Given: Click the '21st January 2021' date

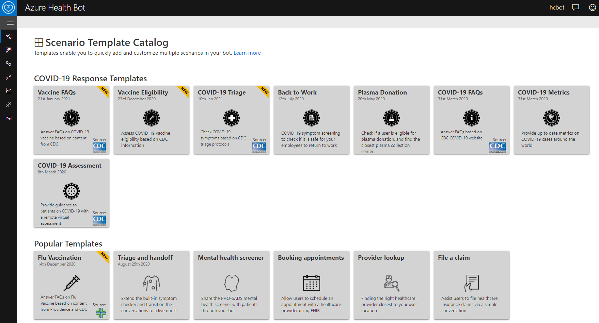Looking at the screenshot, I should click(x=54, y=99).
